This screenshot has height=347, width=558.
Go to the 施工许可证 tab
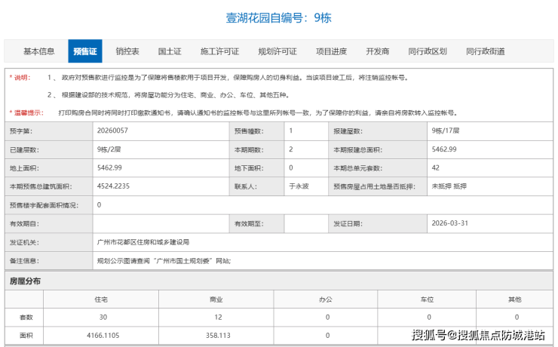(219, 51)
